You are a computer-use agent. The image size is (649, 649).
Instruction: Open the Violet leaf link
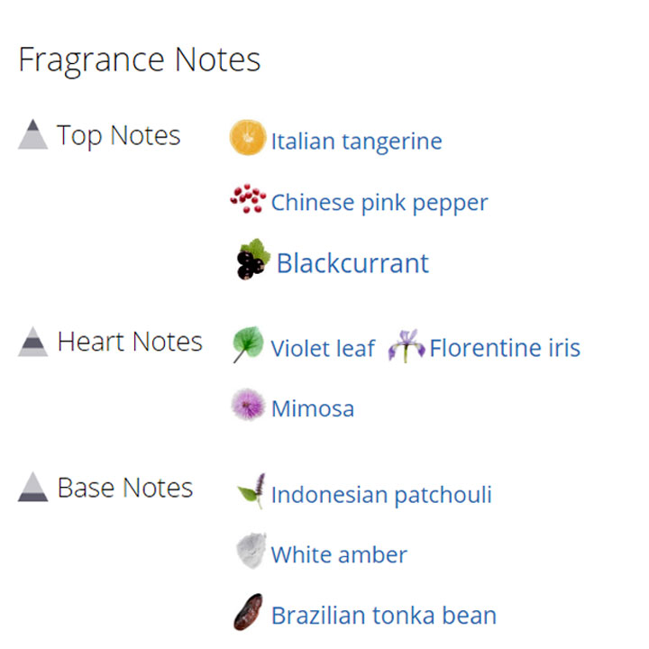point(323,348)
